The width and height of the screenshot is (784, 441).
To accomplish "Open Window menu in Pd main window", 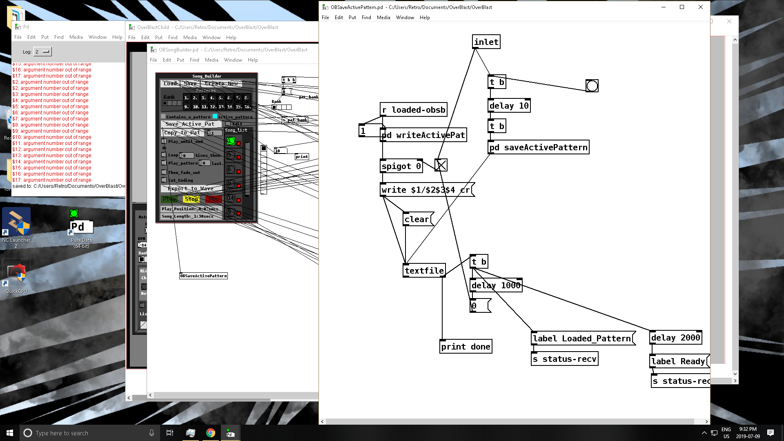I will coord(98,37).
